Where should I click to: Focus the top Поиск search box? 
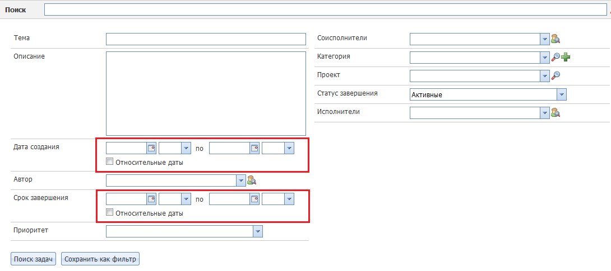[325, 10]
